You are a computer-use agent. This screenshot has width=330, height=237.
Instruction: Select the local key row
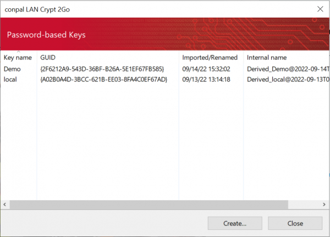click(165, 79)
